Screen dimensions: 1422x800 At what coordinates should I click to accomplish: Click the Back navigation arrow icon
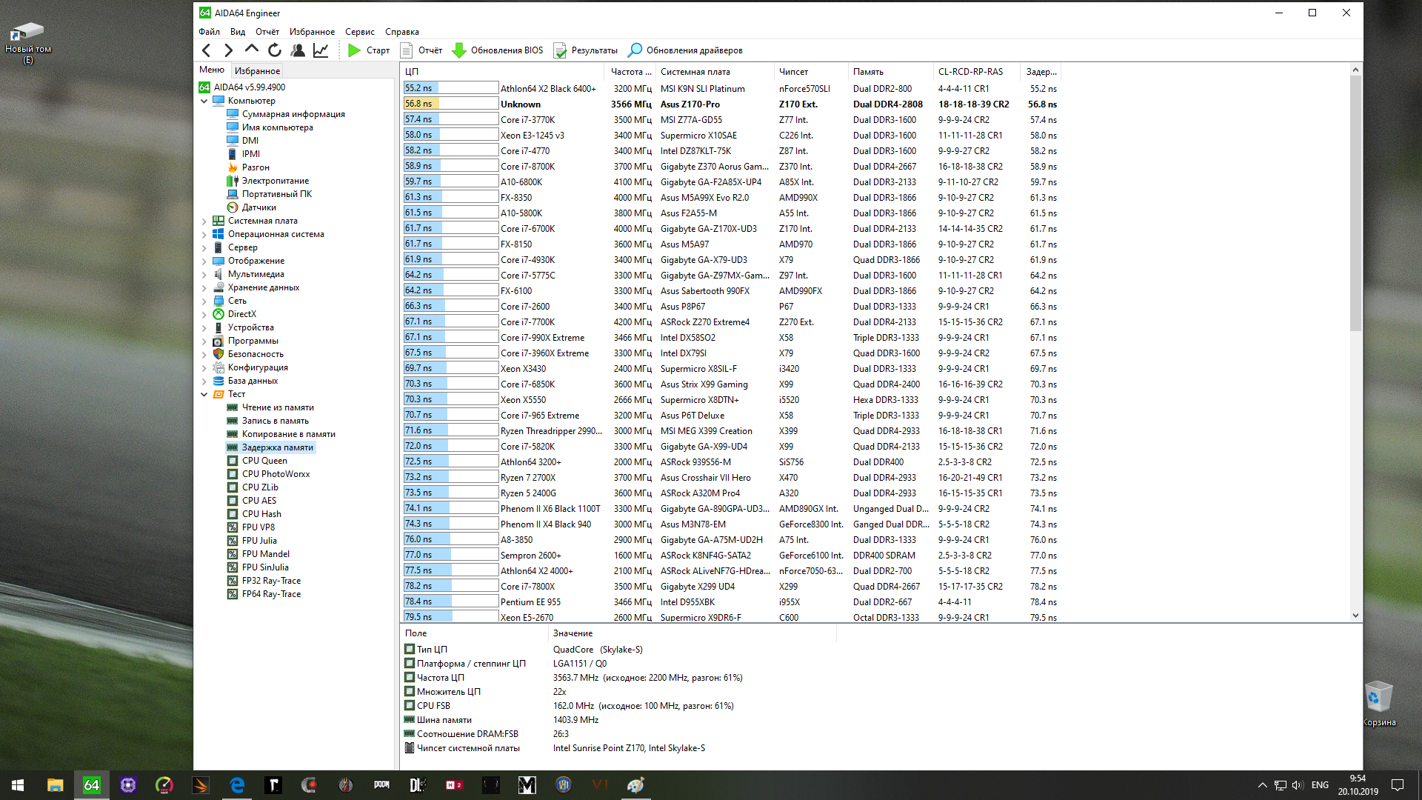pos(207,50)
